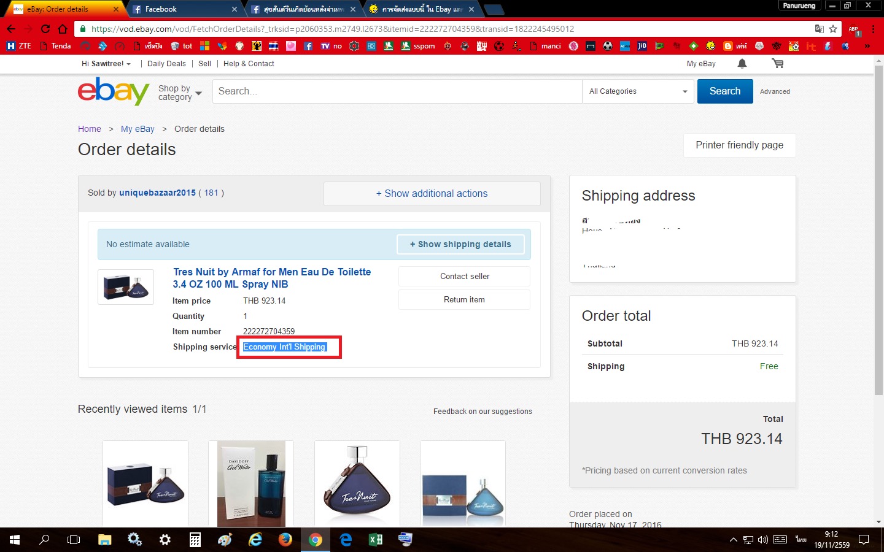Expand Shop by category dropdown
The image size is (884, 552).
tap(180, 93)
